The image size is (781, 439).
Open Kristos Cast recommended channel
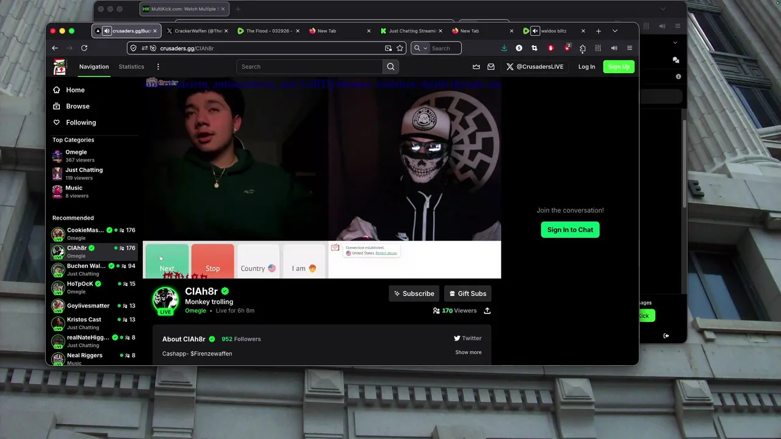tap(93, 323)
